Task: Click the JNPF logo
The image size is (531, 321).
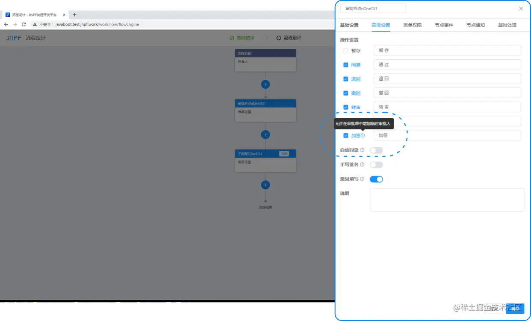Action: tap(14, 38)
